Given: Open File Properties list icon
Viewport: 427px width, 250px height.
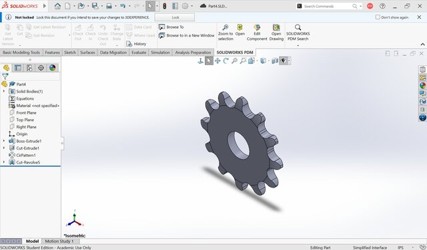Looking at the screenshot, I should point(175,6).
